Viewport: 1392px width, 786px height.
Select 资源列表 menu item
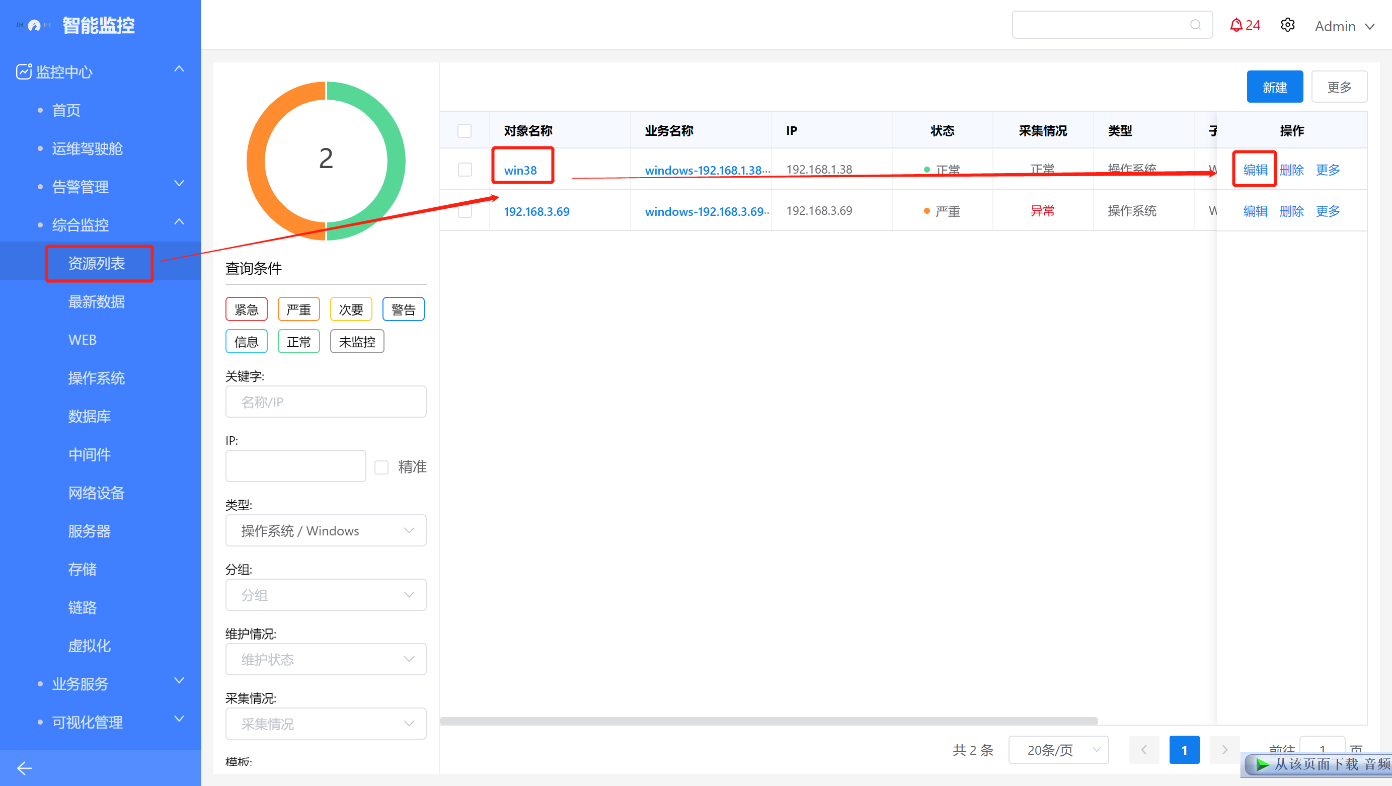pyautogui.click(x=96, y=263)
